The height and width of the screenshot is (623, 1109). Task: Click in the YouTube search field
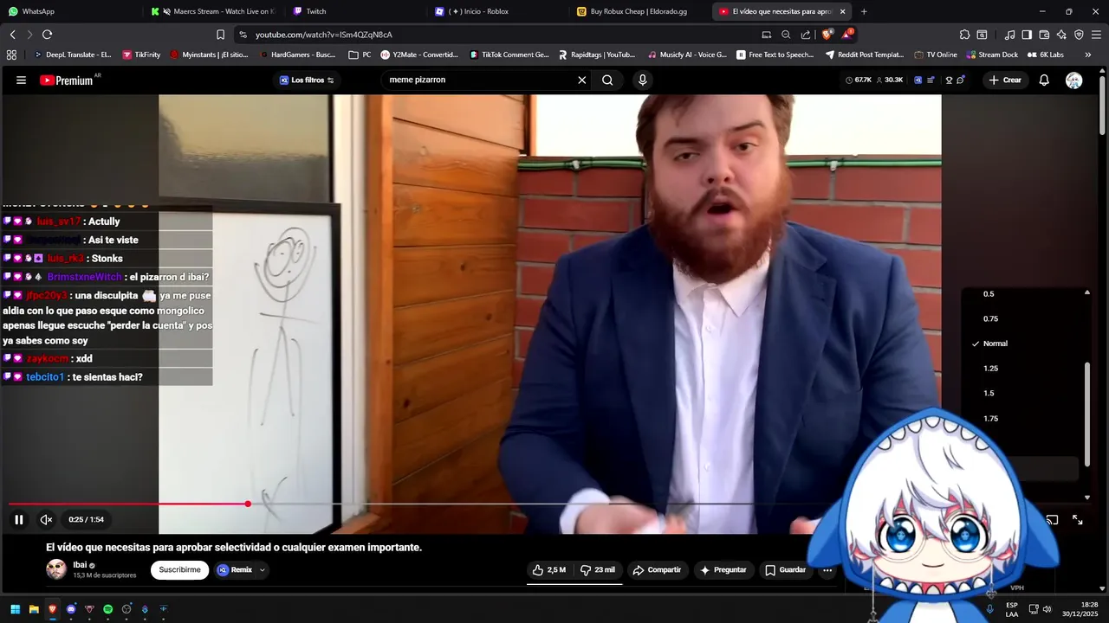tap(481, 80)
